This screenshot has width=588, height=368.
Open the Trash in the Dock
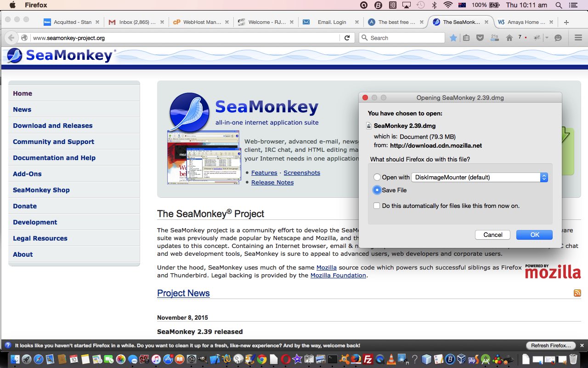coord(573,359)
